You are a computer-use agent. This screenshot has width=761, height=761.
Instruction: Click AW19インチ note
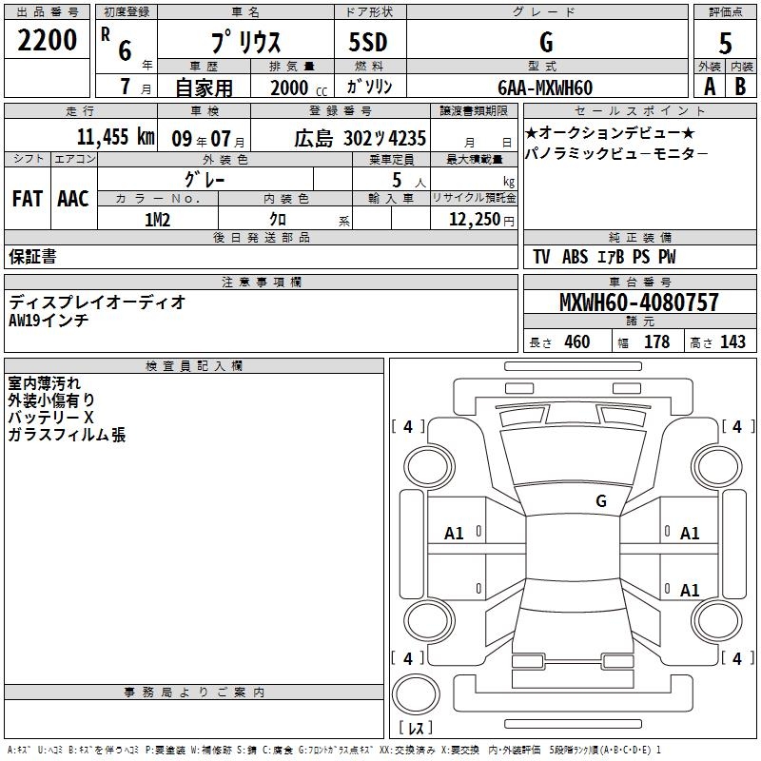point(49,320)
